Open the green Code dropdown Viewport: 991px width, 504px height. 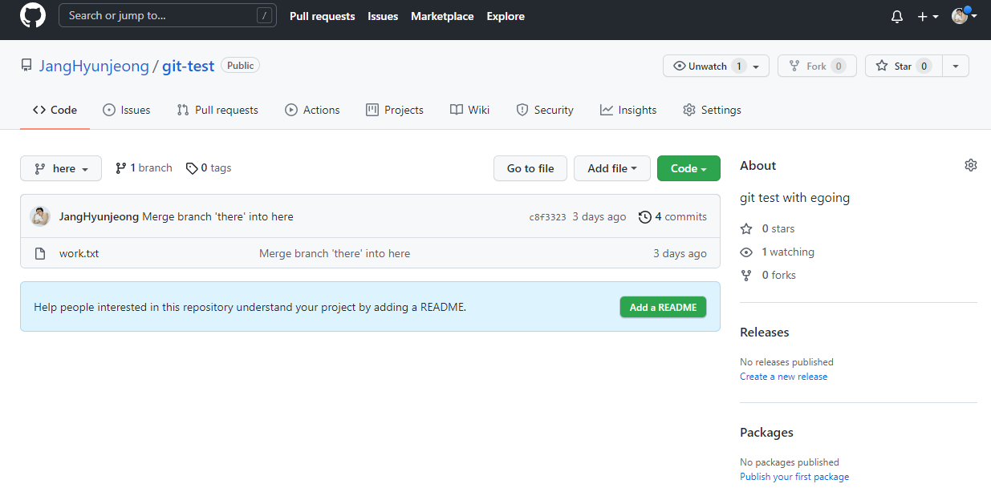(688, 168)
